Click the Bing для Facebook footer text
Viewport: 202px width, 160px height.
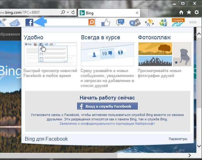pos(46,139)
